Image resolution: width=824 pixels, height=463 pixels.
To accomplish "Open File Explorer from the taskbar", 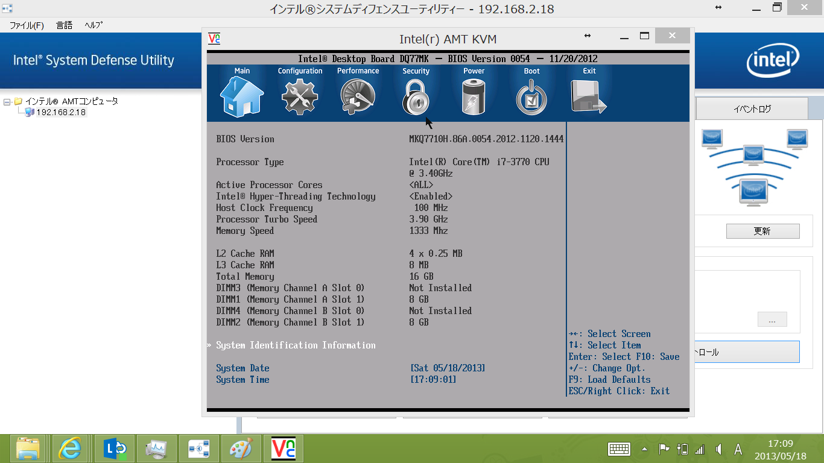I will click(28, 449).
